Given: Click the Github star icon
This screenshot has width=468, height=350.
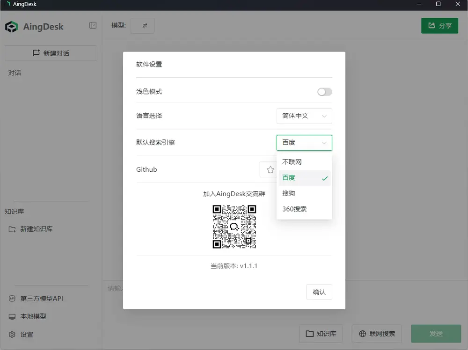Looking at the screenshot, I should tap(270, 170).
